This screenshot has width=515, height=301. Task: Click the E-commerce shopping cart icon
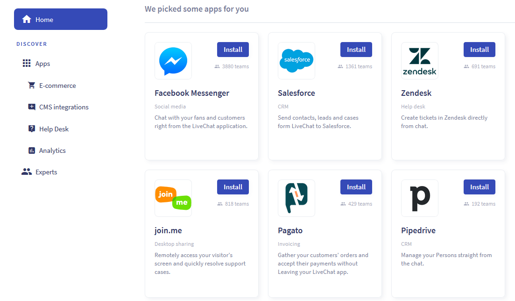tap(32, 85)
